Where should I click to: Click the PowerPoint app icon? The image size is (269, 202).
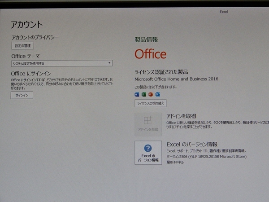151,94
